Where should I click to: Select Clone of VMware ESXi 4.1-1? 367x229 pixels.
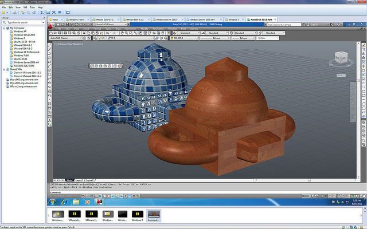point(28,73)
